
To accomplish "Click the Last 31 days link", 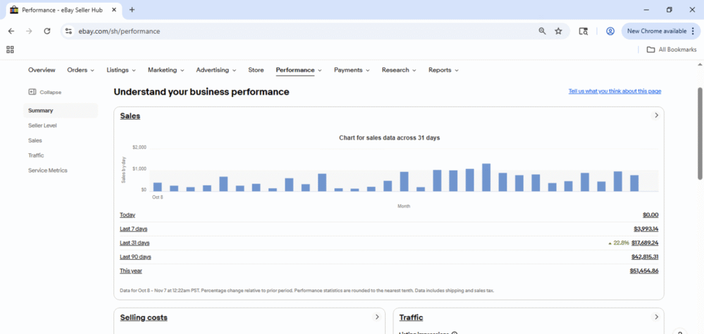I will 135,243.
